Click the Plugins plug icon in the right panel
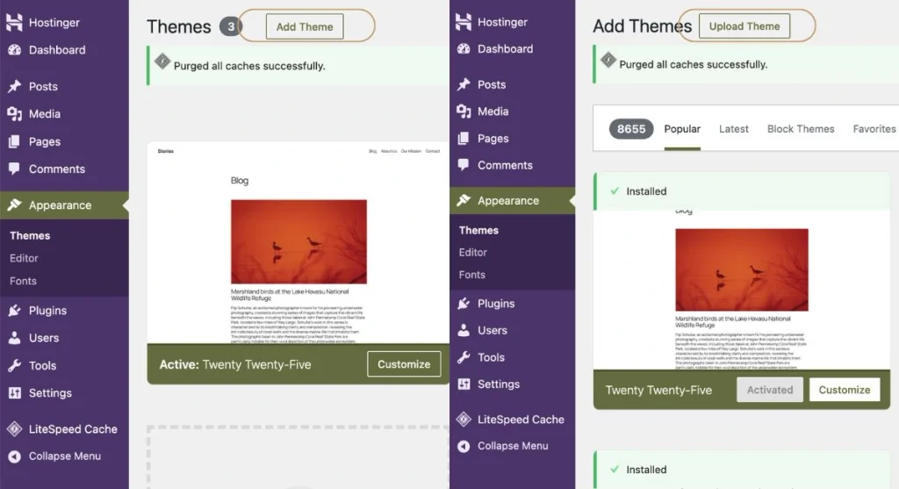 click(x=464, y=303)
